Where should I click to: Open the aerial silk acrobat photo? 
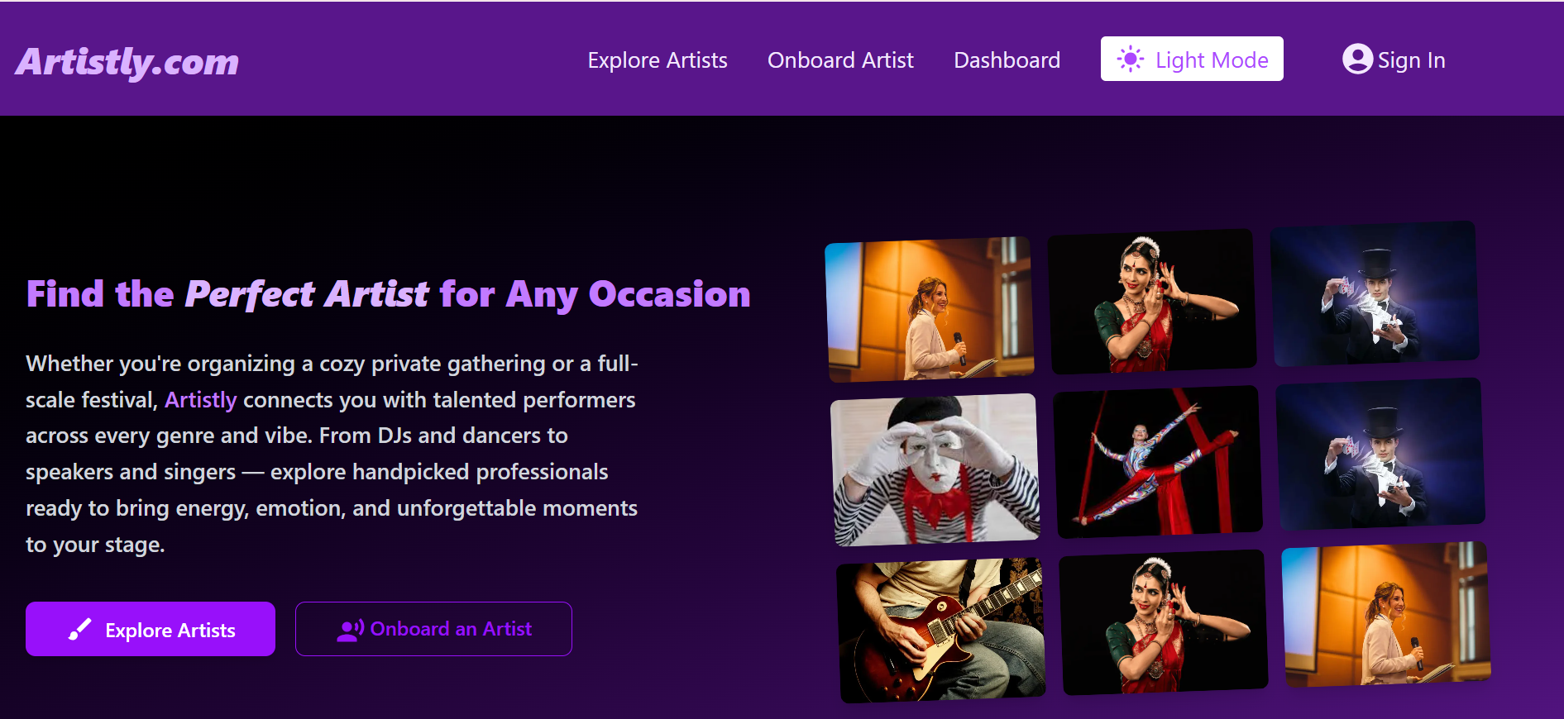(1157, 462)
